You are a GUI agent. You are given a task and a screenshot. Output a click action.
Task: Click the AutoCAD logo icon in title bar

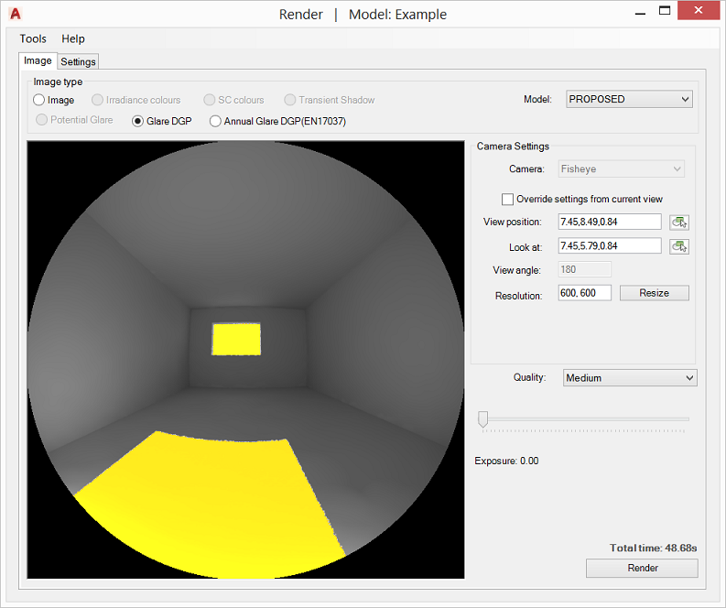(x=15, y=14)
